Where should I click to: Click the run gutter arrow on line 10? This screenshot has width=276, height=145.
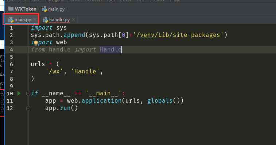tap(19, 93)
